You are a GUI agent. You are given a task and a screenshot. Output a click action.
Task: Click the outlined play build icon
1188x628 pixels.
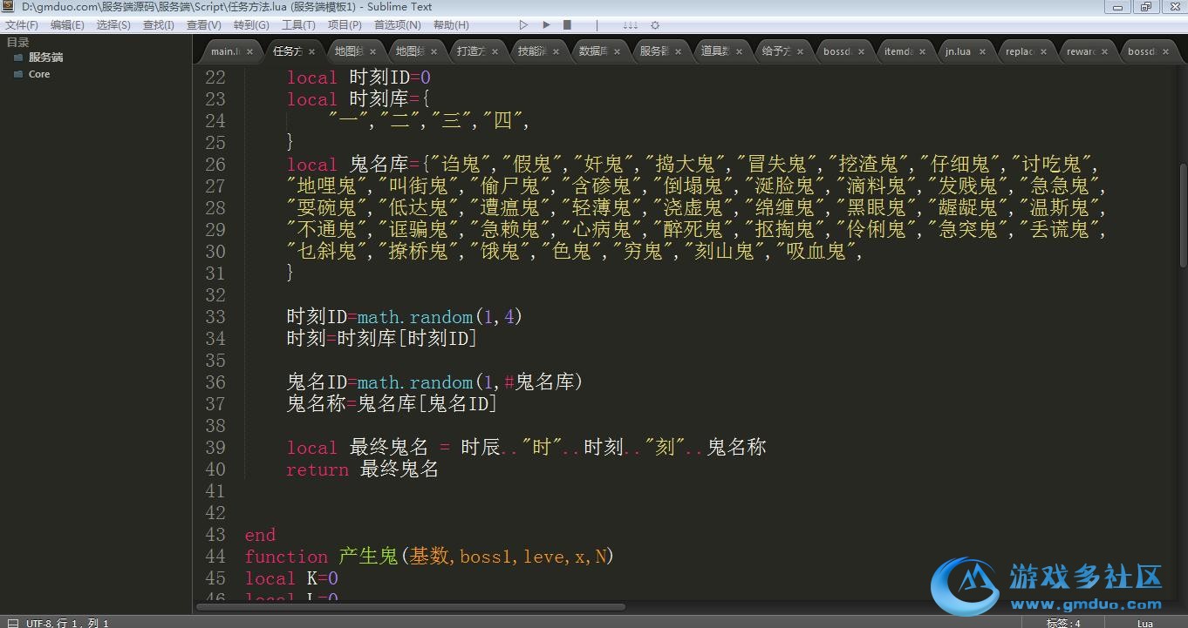[523, 25]
